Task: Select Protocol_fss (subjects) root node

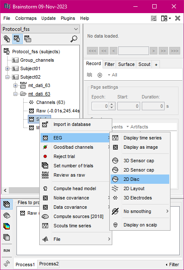Action: click(36, 52)
